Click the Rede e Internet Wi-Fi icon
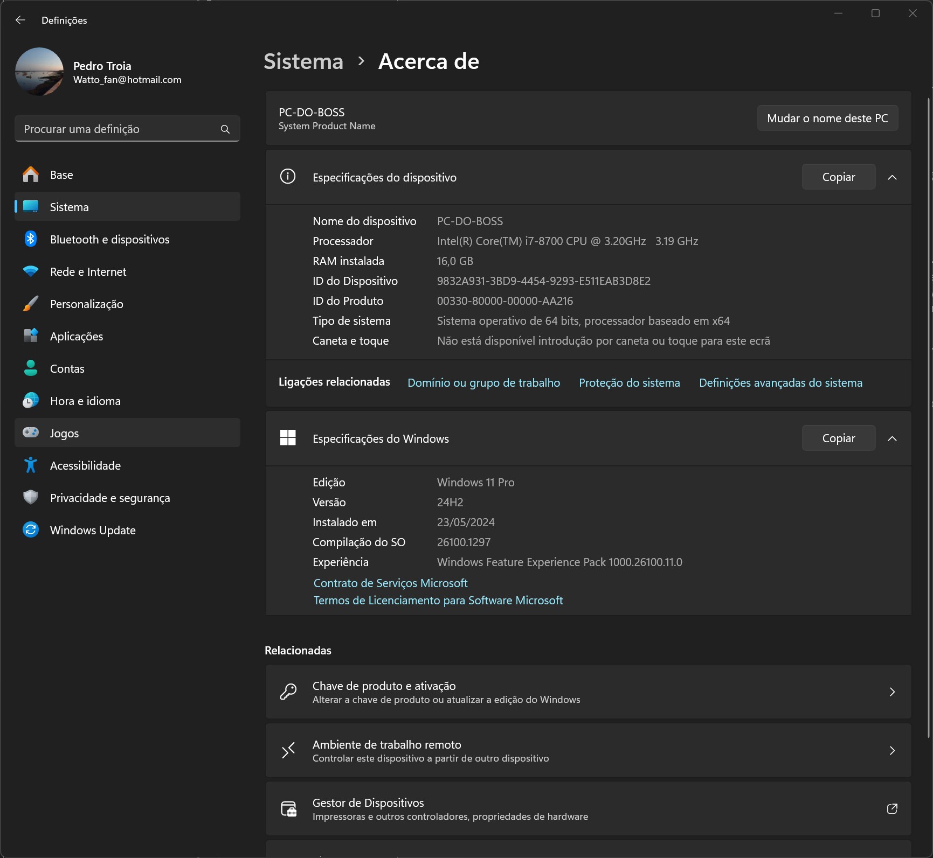933x858 pixels. coord(31,271)
